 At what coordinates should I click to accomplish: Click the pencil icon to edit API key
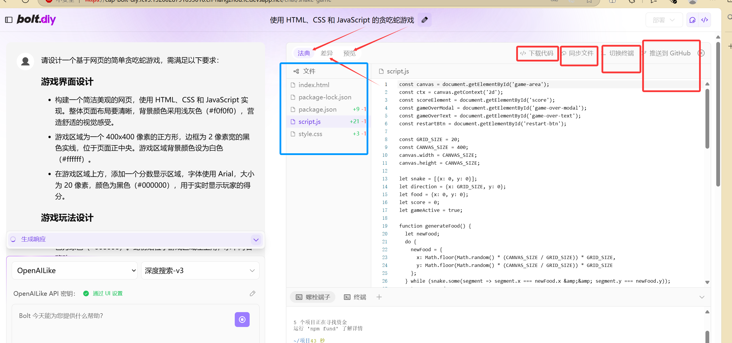(253, 293)
